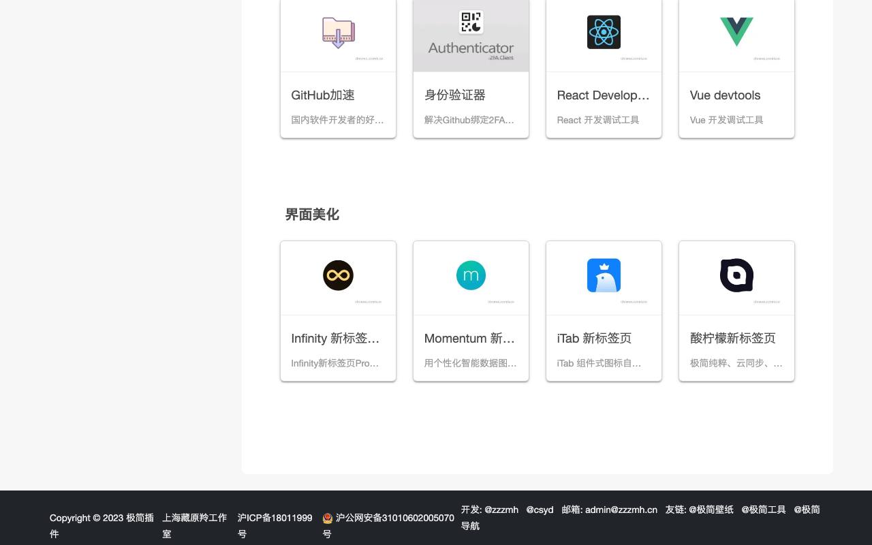Click the description 解决Github绑定2FA…
This screenshot has width=872, height=545.
pyautogui.click(x=469, y=120)
